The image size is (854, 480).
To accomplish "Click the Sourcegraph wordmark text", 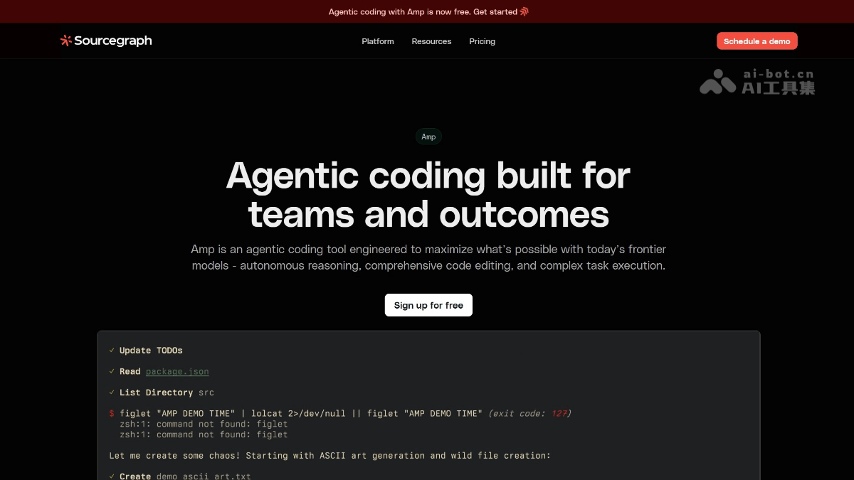I will tap(113, 41).
